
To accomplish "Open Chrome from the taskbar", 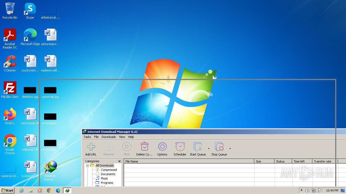I will (x=49, y=190).
